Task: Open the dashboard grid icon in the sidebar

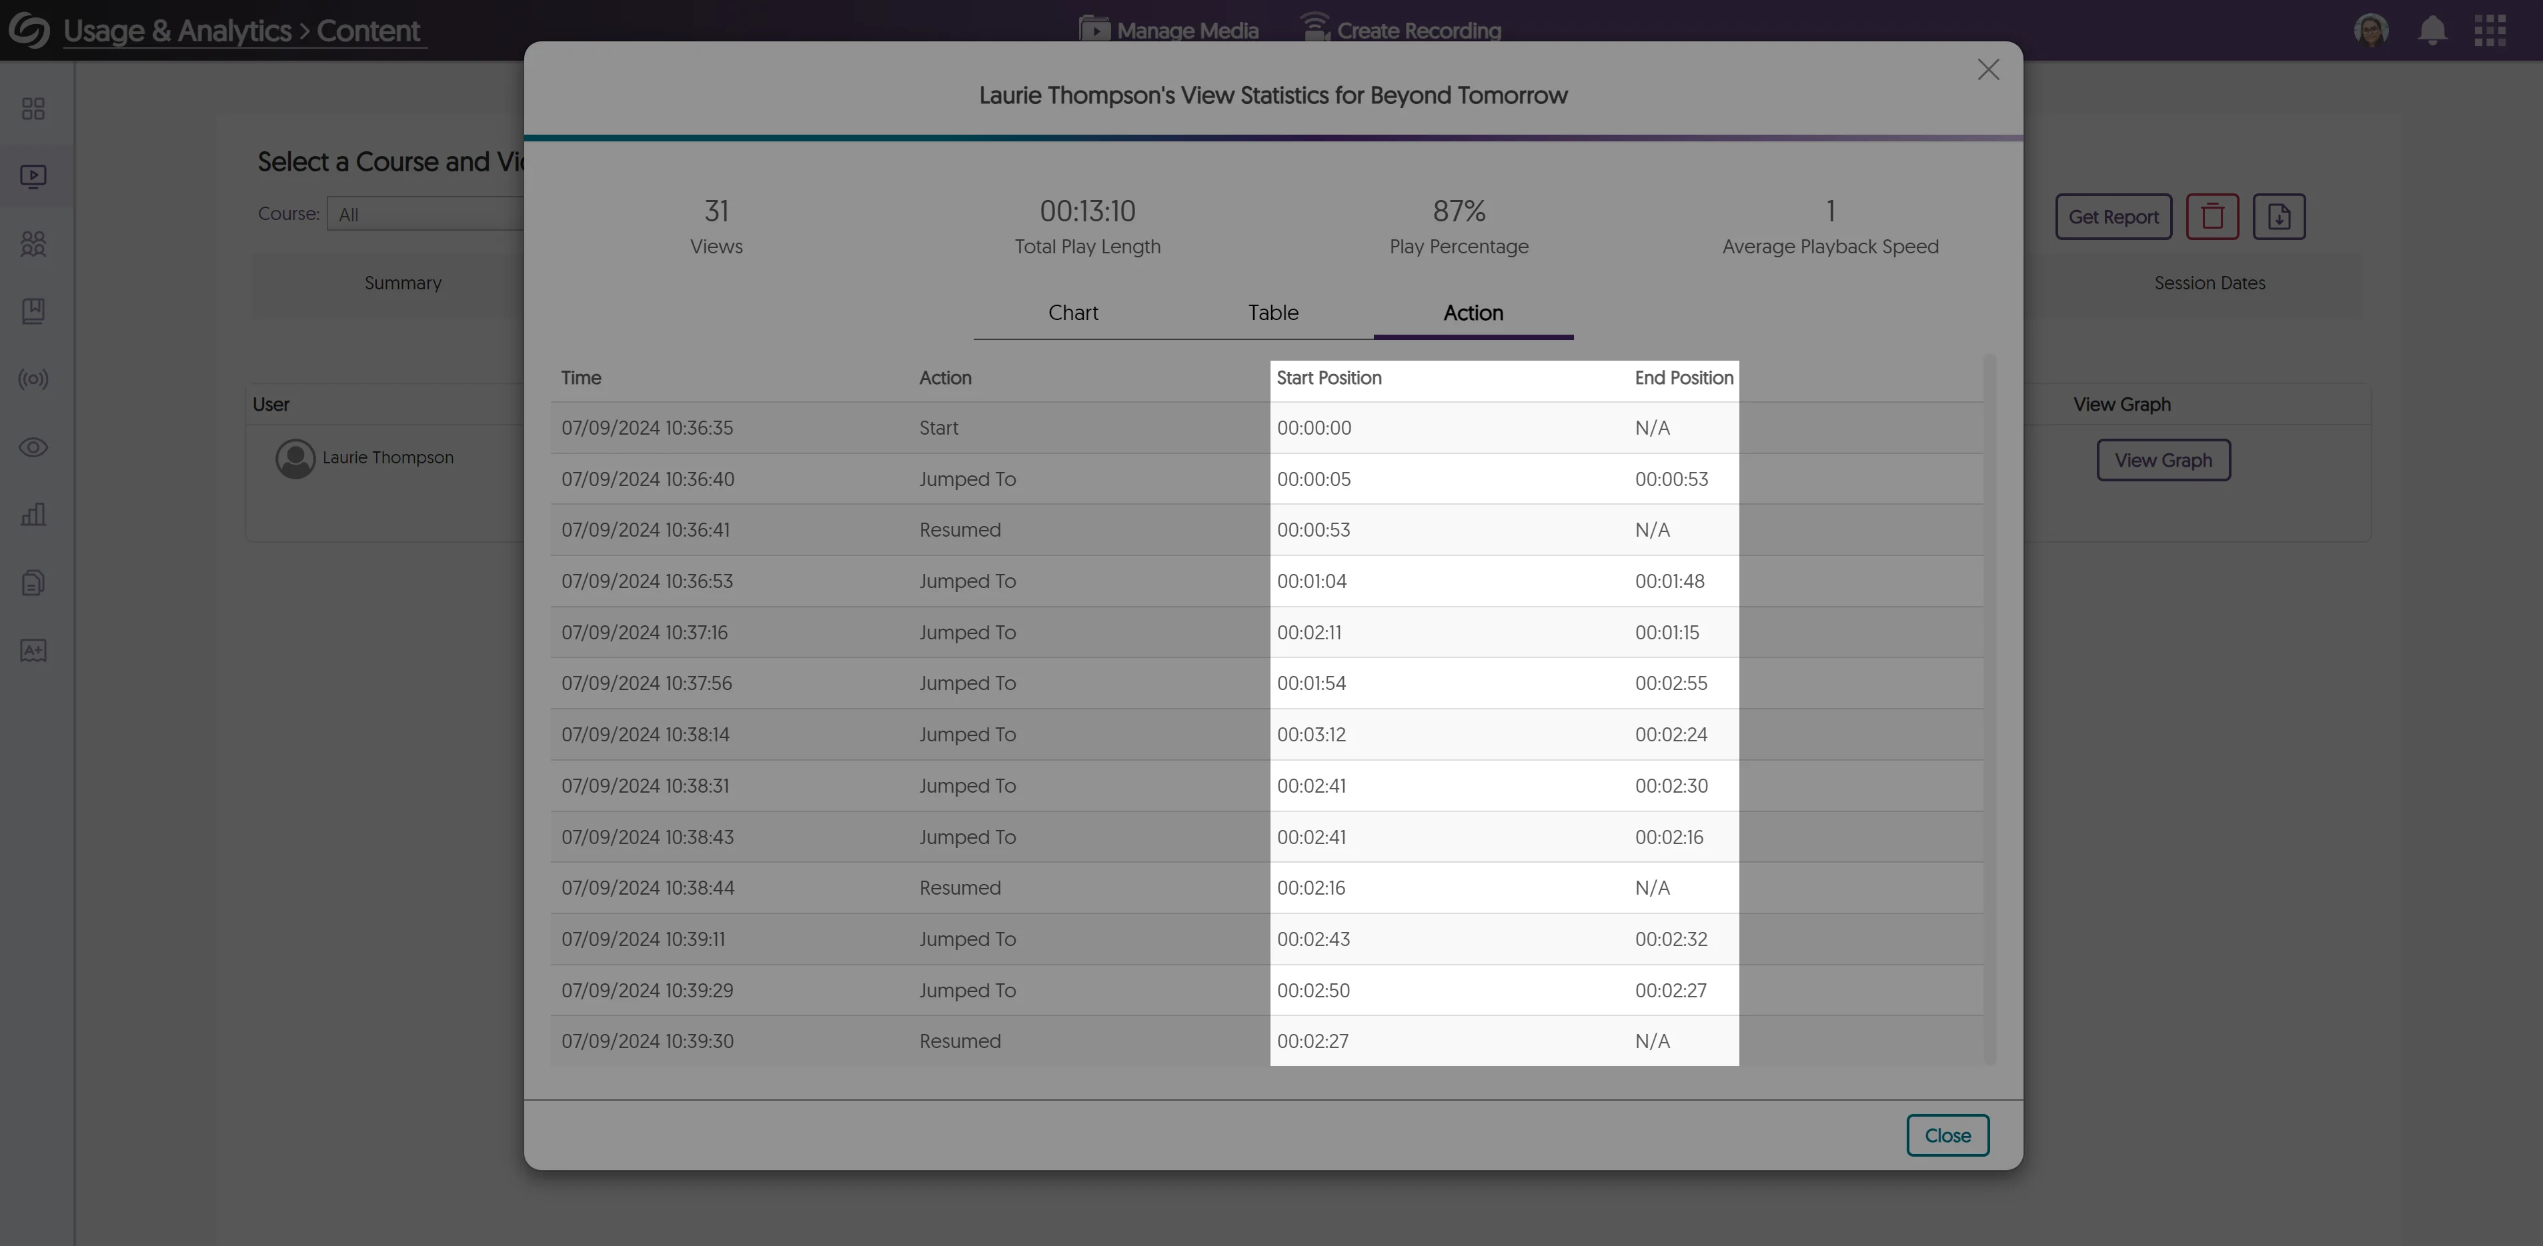Action: click(33, 109)
